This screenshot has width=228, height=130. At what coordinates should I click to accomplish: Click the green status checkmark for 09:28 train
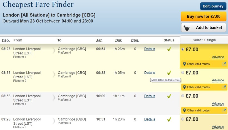pyautogui.click(x=169, y=119)
